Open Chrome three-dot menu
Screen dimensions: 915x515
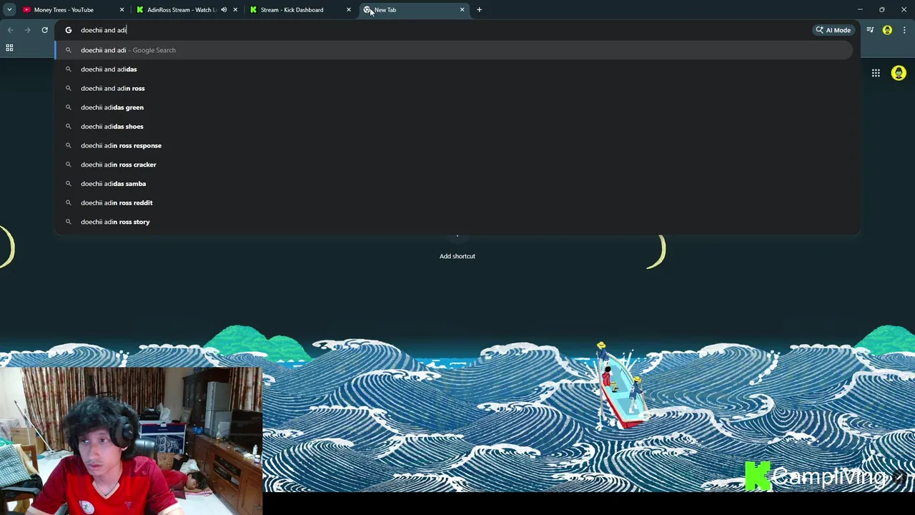pyautogui.click(x=904, y=30)
